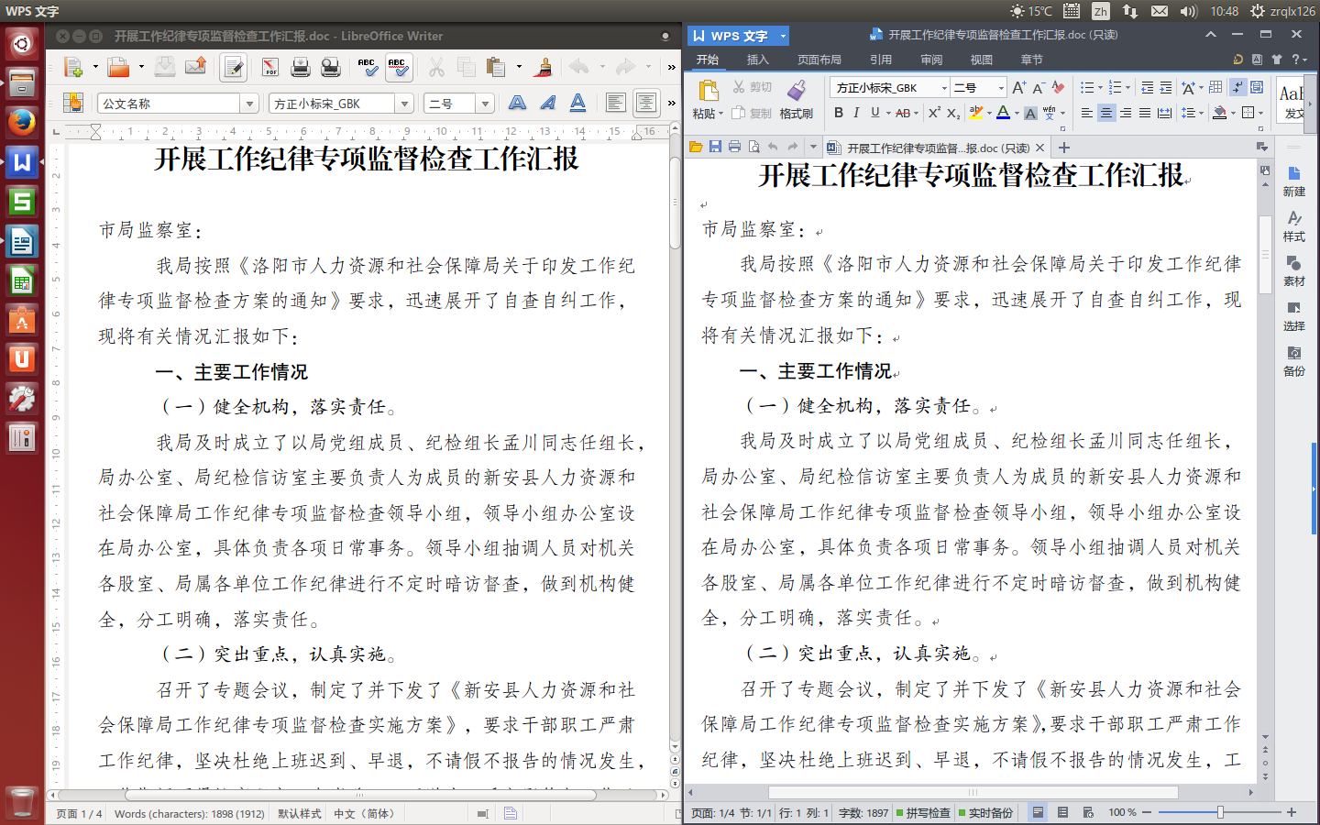The width and height of the screenshot is (1320, 825).
Task: Click 备份 button in WPS side panel
Action: tap(1294, 361)
